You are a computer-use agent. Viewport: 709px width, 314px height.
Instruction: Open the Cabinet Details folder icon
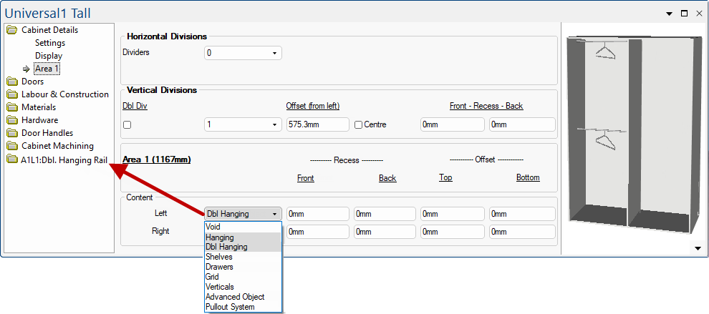pos(12,30)
